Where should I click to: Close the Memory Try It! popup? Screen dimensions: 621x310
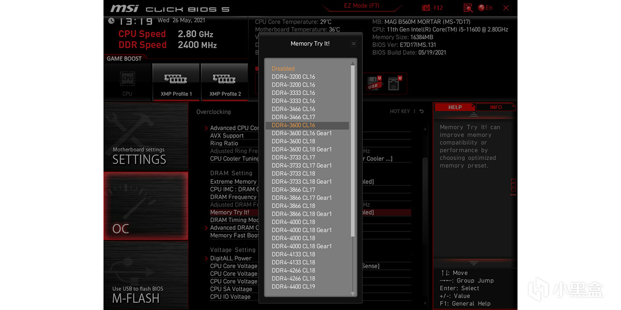coord(354,44)
